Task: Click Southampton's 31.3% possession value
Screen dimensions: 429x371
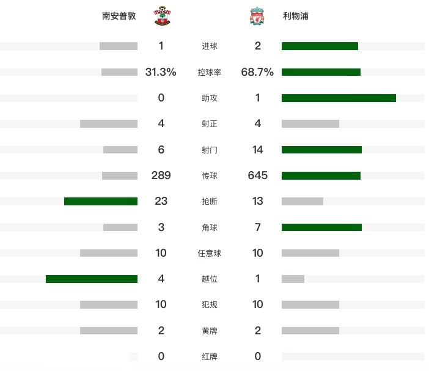Action: coord(161,72)
